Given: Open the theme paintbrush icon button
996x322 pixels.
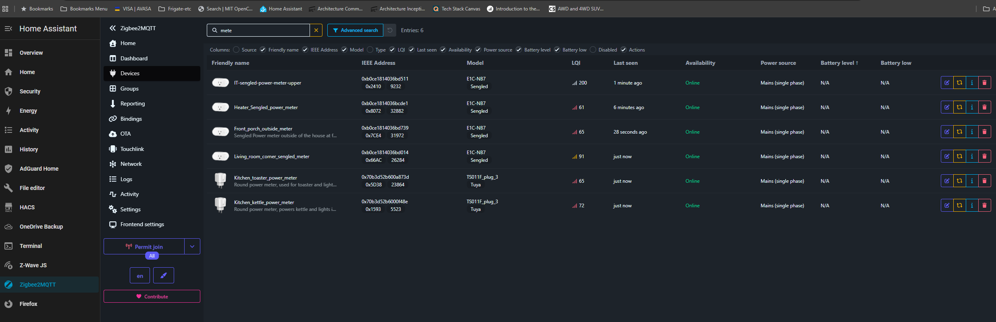Looking at the screenshot, I should coord(164,275).
